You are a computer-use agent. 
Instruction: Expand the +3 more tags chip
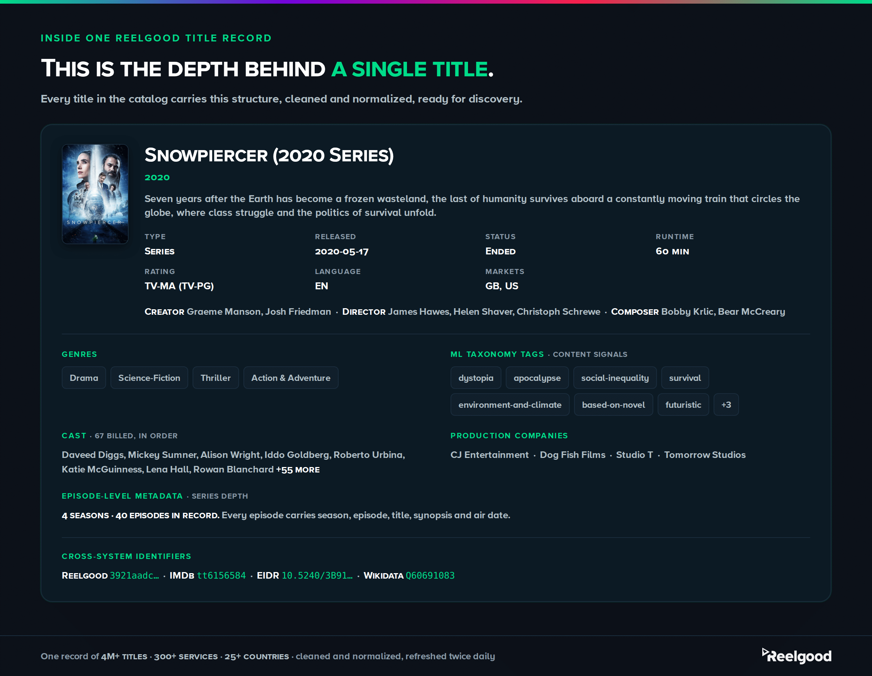[x=726, y=405]
